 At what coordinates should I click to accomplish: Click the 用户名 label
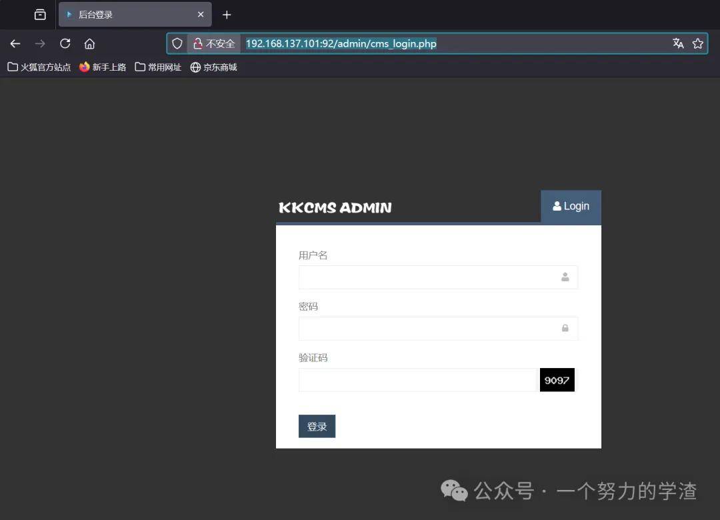coord(313,255)
